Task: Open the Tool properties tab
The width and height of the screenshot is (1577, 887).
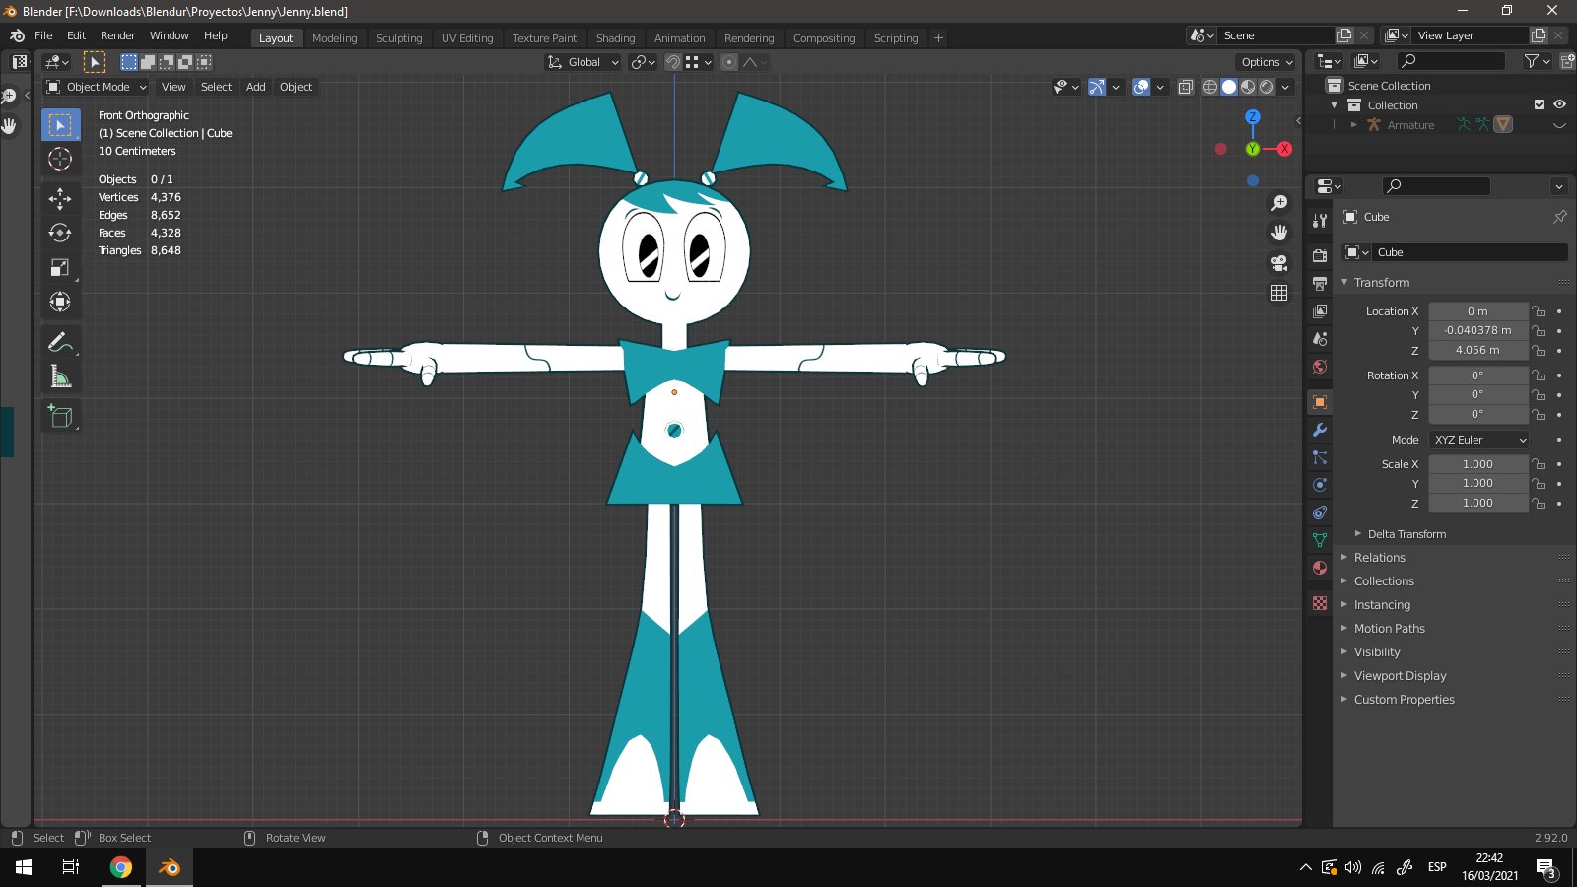Action: pos(1320,220)
